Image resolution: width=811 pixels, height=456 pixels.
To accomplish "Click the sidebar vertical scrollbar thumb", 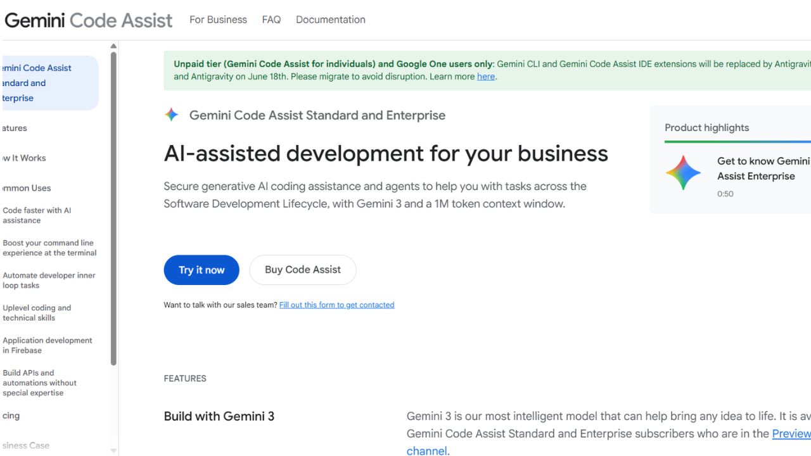I will (113, 208).
